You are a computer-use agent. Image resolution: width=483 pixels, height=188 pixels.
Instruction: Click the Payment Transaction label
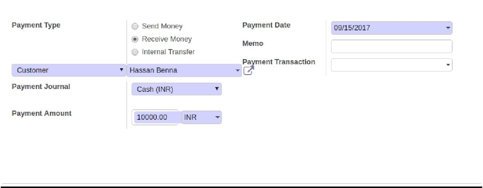[x=279, y=62]
